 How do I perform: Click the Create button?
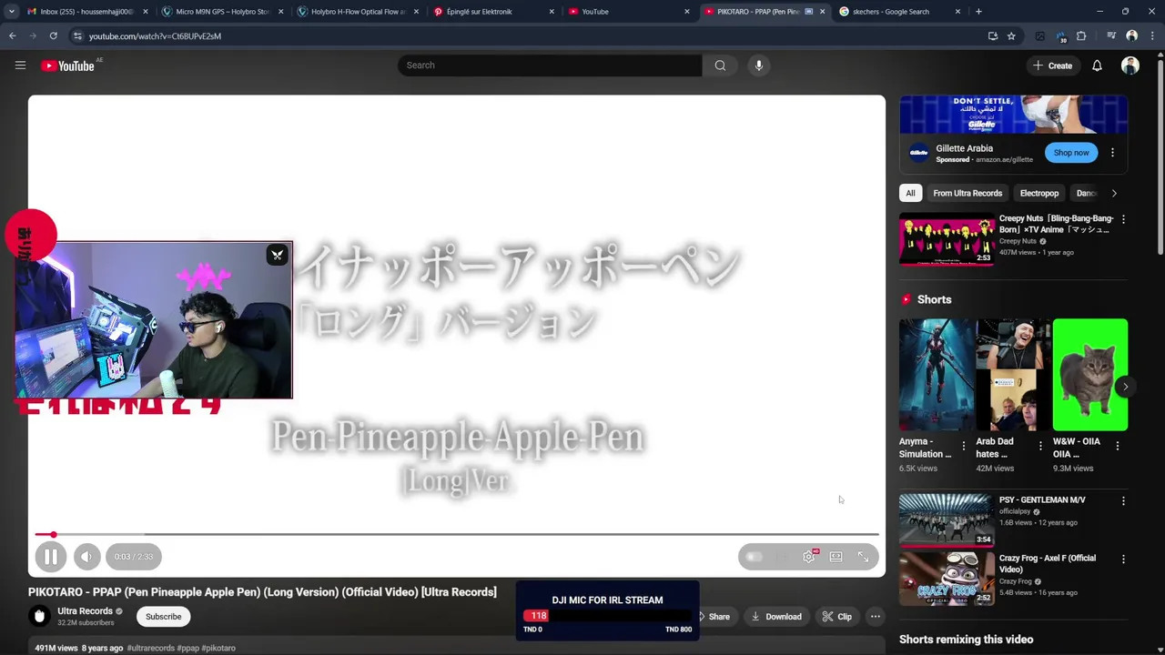(x=1052, y=65)
